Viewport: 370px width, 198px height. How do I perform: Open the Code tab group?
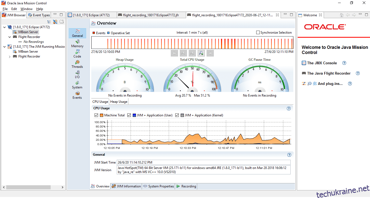click(77, 54)
